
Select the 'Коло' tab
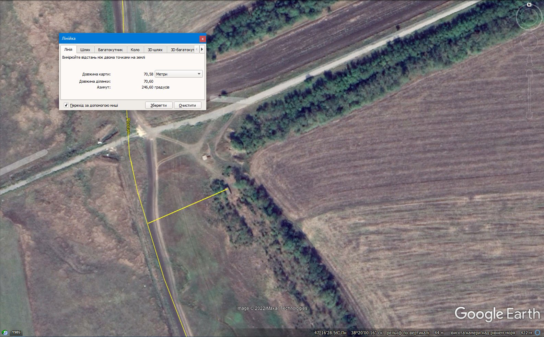point(135,50)
